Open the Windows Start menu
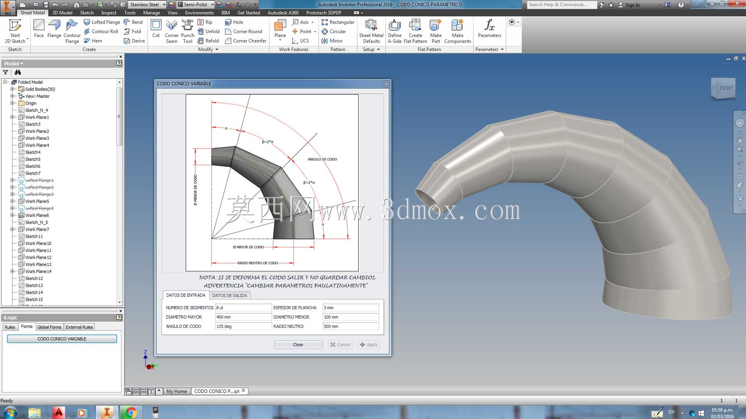746x419 pixels. click(10, 412)
